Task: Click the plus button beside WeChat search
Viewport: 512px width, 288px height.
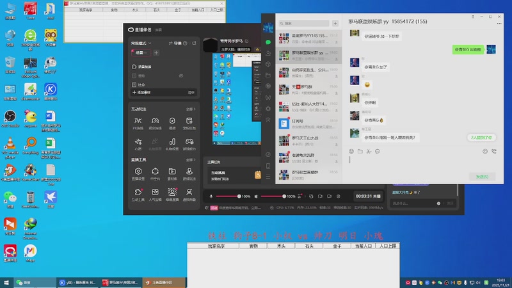Action: click(335, 23)
